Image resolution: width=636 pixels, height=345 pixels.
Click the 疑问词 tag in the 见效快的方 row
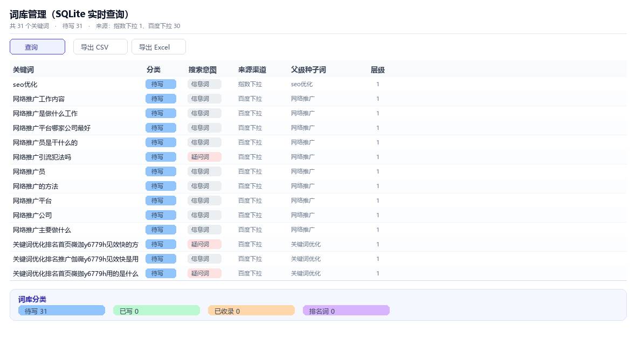pos(204,244)
